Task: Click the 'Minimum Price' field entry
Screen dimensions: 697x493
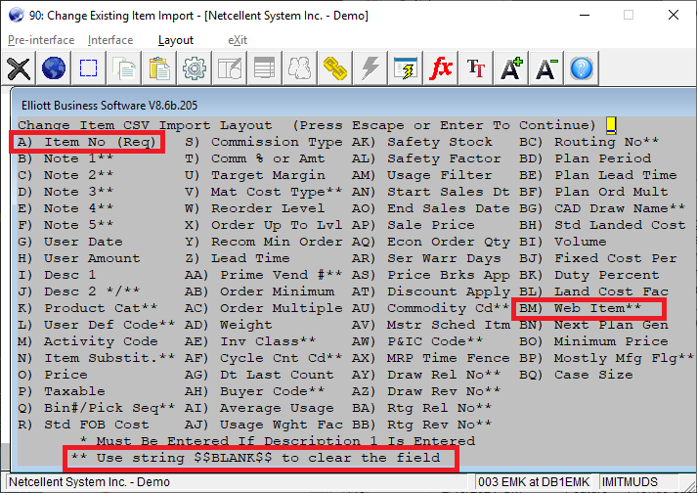Action: [x=593, y=341]
